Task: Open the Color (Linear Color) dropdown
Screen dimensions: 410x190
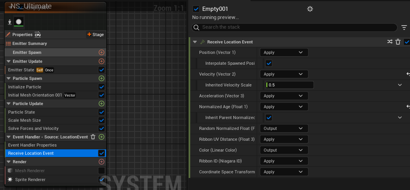Action: pos(284,150)
